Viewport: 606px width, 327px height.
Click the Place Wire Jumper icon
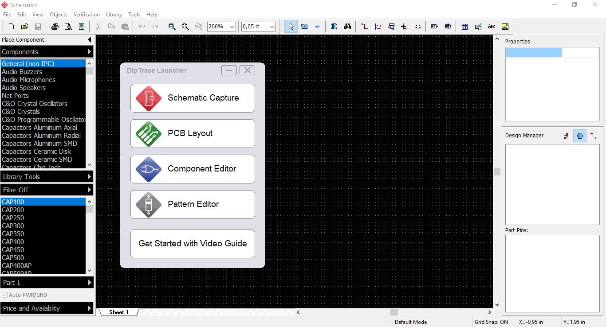point(418,27)
